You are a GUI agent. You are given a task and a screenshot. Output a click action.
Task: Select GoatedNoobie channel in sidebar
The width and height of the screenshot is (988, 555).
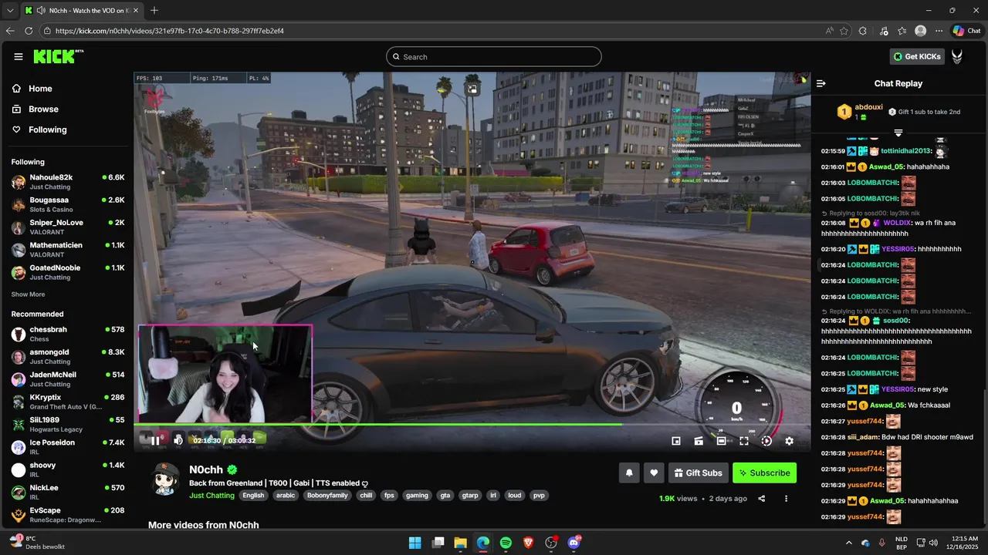coord(68,272)
